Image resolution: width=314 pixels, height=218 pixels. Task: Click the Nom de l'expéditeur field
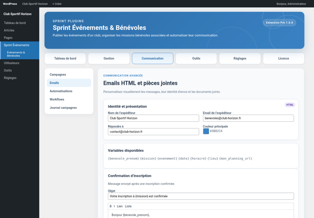pyautogui.click(x=153, y=118)
